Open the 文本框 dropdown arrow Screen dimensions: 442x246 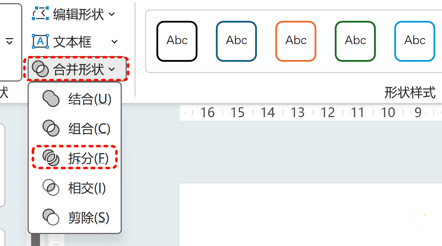114,42
